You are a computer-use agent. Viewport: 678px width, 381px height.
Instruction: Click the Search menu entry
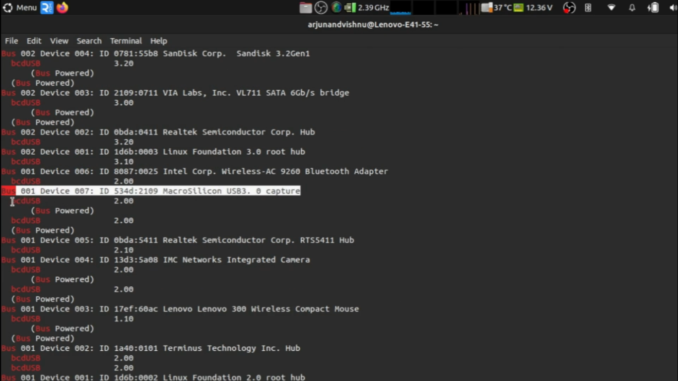pyautogui.click(x=89, y=41)
